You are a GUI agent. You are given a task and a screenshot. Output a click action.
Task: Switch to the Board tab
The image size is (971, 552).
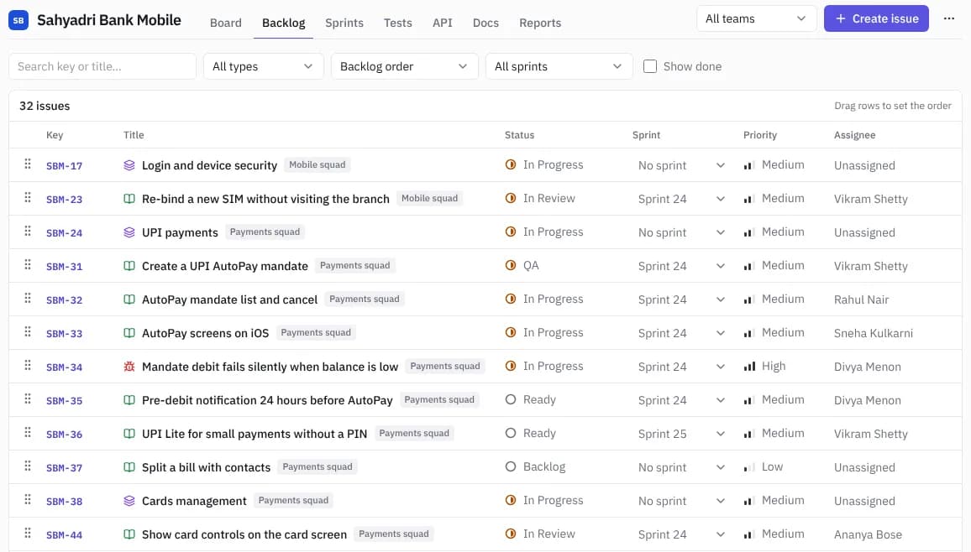tap(225, 23)
